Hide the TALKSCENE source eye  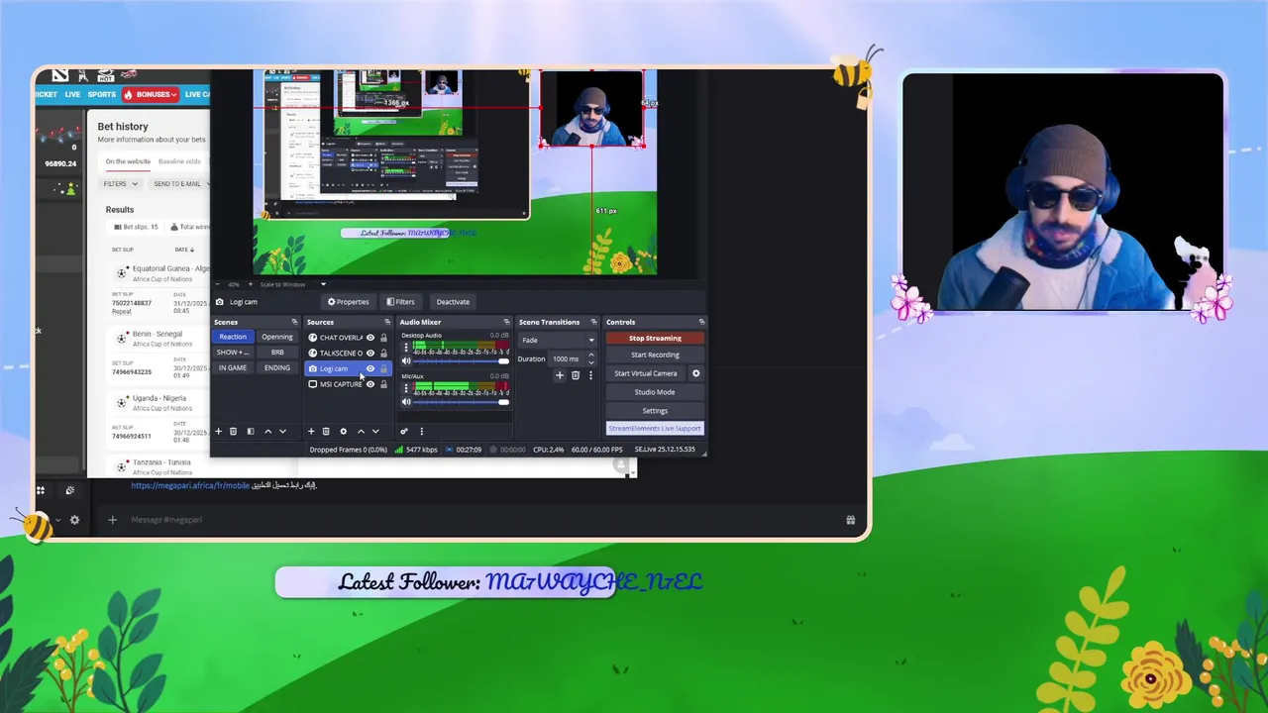pyautogui.click(x=370, y=354)
